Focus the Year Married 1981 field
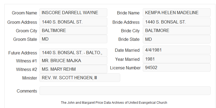 [177, 59]
